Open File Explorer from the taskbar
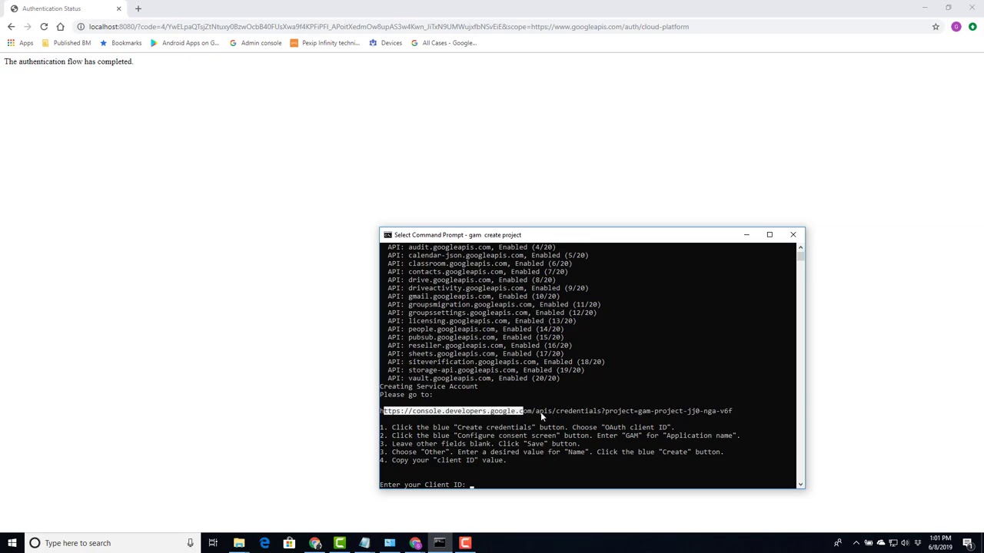 click(239, 543)
